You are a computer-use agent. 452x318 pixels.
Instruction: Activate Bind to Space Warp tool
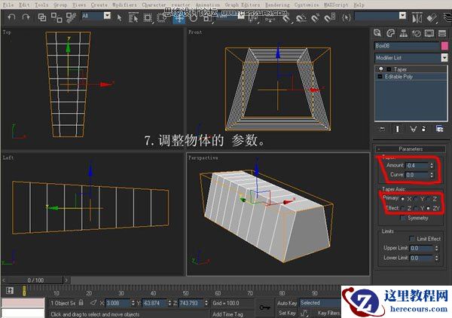click(71, 17)
